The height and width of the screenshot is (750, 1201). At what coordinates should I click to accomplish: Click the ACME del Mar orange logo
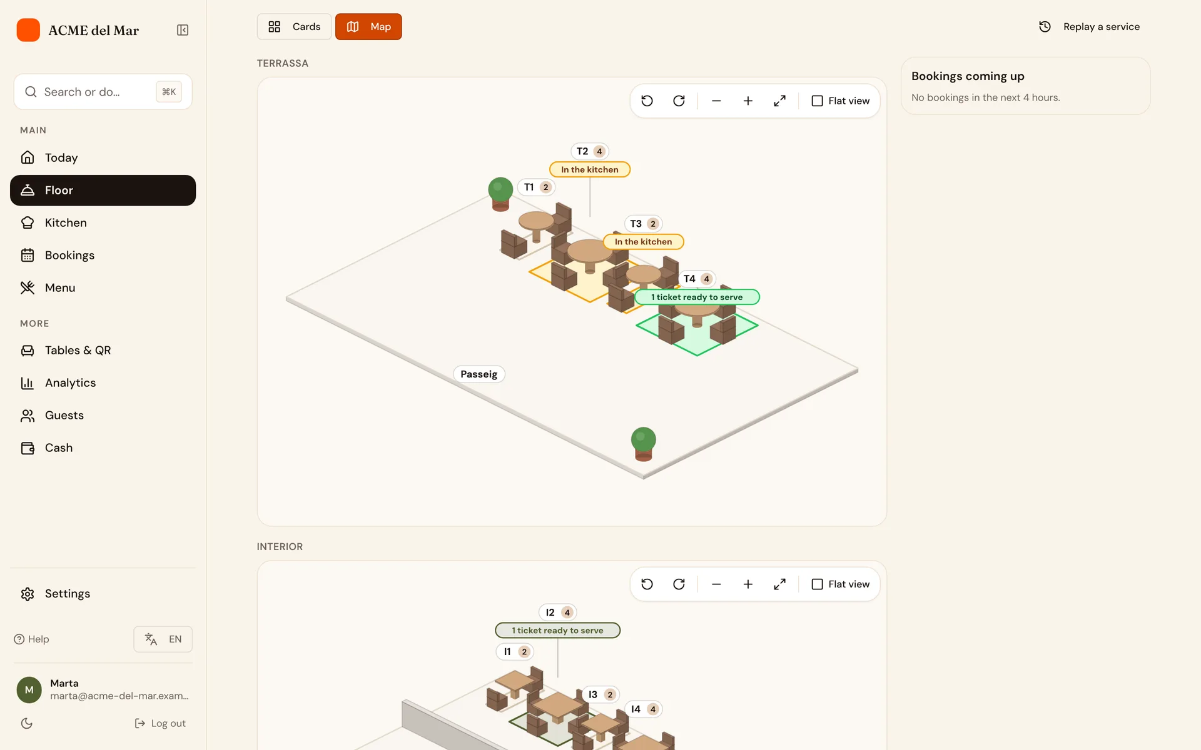[x=28, y=30]
